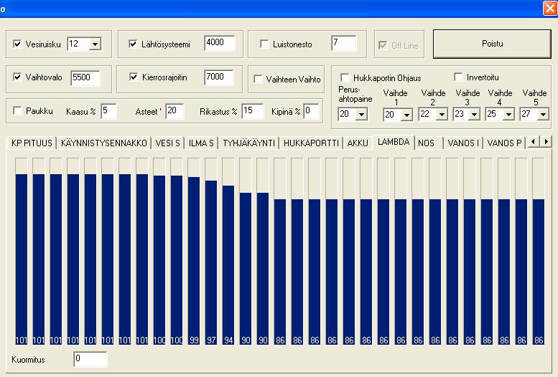The height and width of the screenshot is (377, 558).
Task: Click the Vaihtovalo 5500 field
Action: click(x=85, y=78)
